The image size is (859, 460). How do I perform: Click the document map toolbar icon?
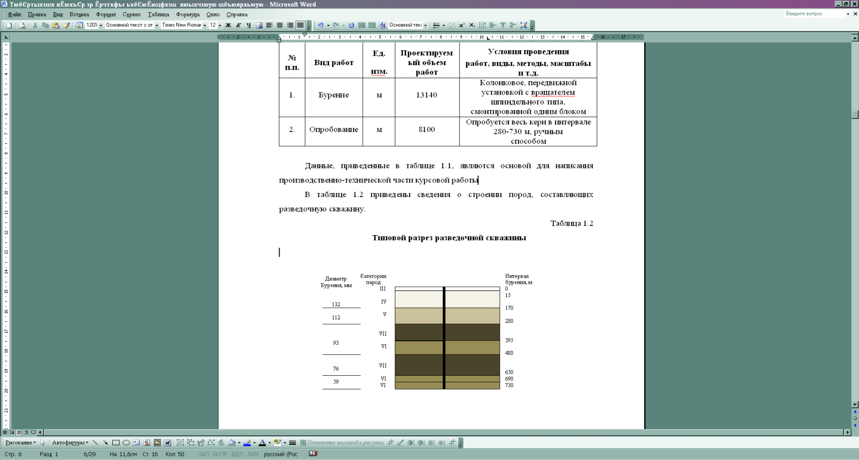tap(79, 25)
